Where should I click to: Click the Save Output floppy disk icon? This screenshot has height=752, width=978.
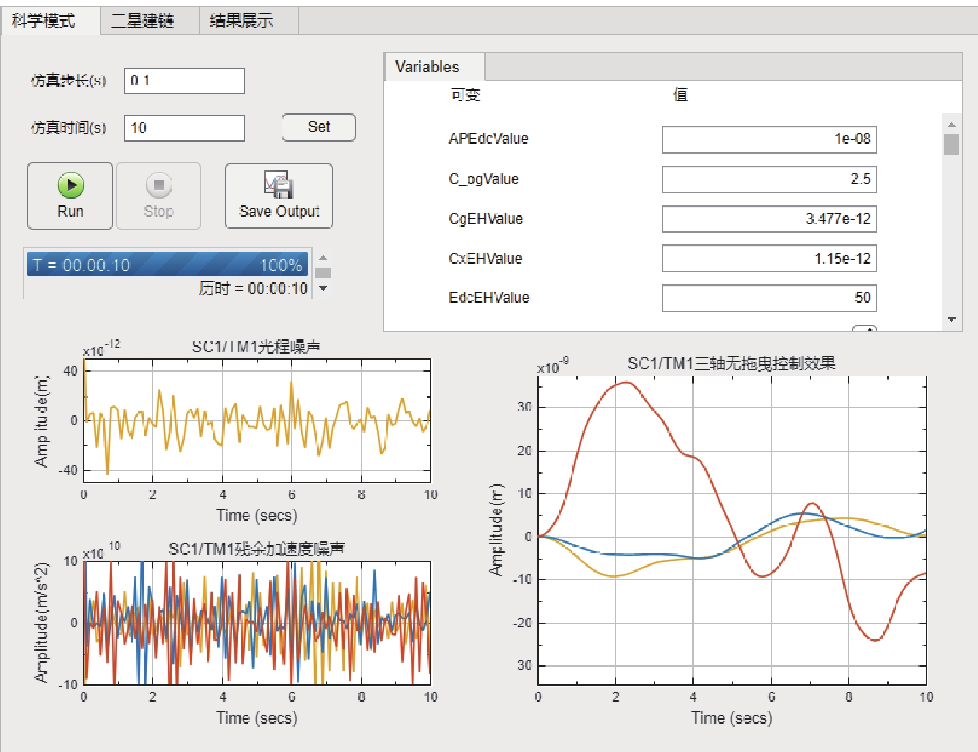click(279, 185)
